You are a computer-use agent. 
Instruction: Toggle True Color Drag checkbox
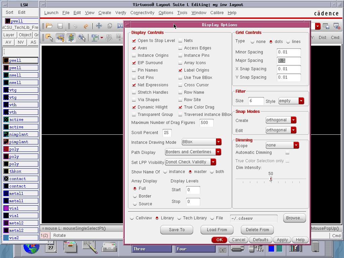pos(180,107)
